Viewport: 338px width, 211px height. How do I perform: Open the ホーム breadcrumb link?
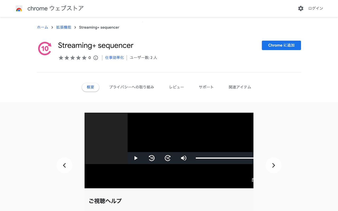pyautogui.click(x=43, y=27)
